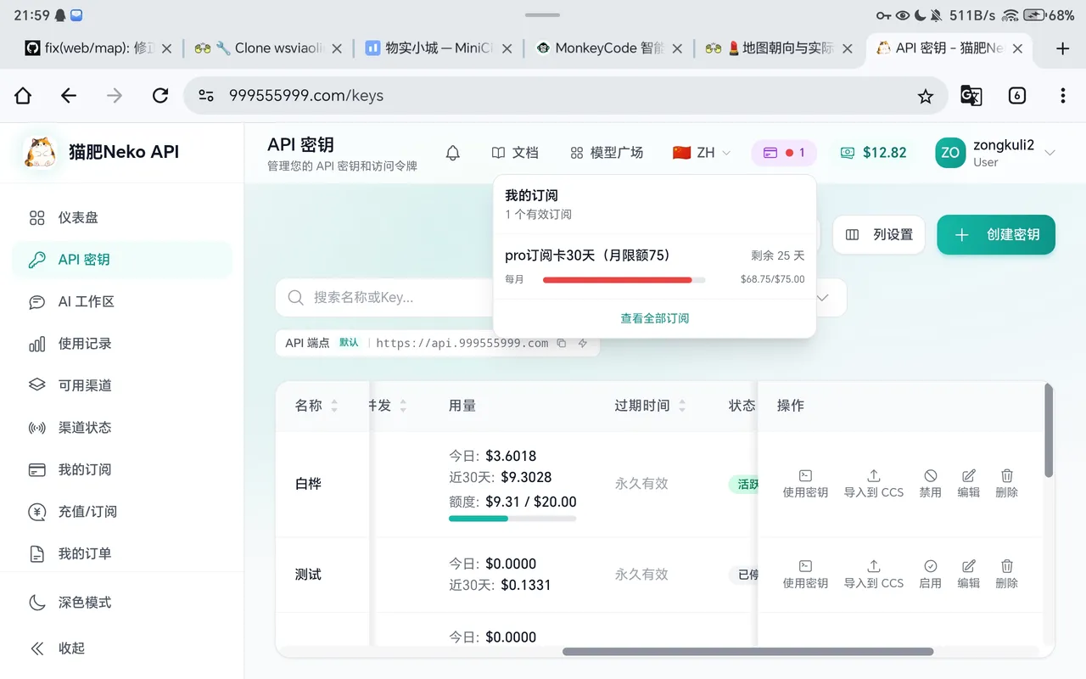
Task: Open the filter dropdown beside the search box
Action: (x=821, y=298)
